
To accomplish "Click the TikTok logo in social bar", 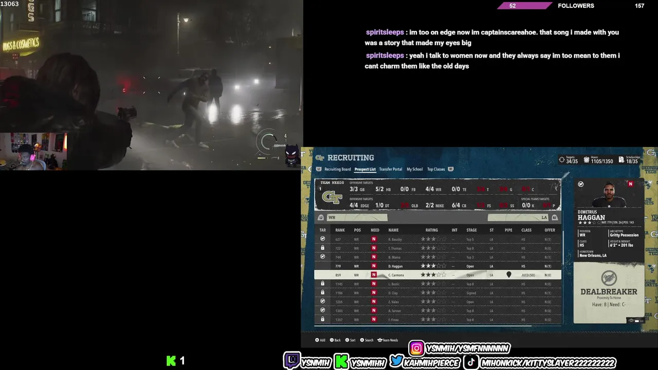I will [x=471, y=362].
